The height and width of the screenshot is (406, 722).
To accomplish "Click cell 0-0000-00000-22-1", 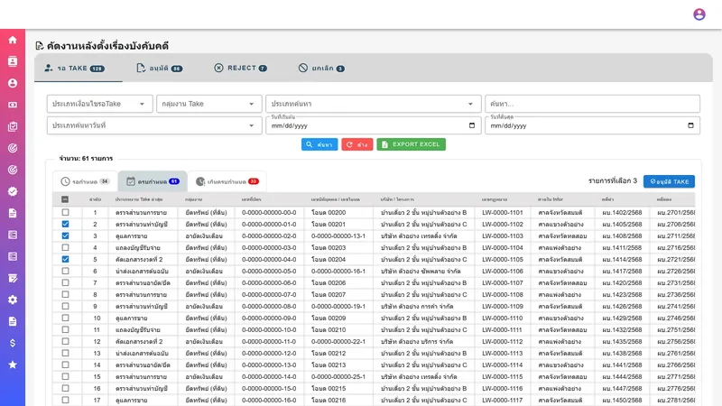I will (x=338, y=342).
